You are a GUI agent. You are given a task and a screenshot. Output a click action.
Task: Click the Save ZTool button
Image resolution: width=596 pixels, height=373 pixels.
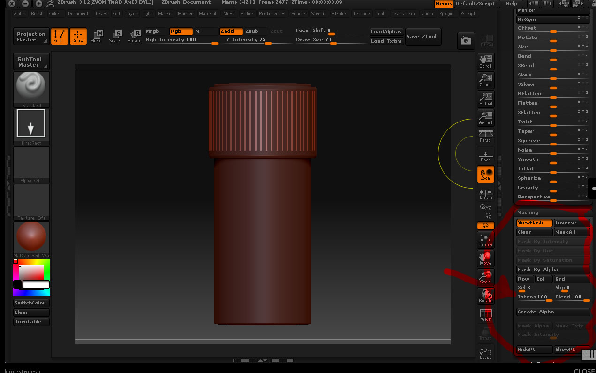[x=423, y=36]
